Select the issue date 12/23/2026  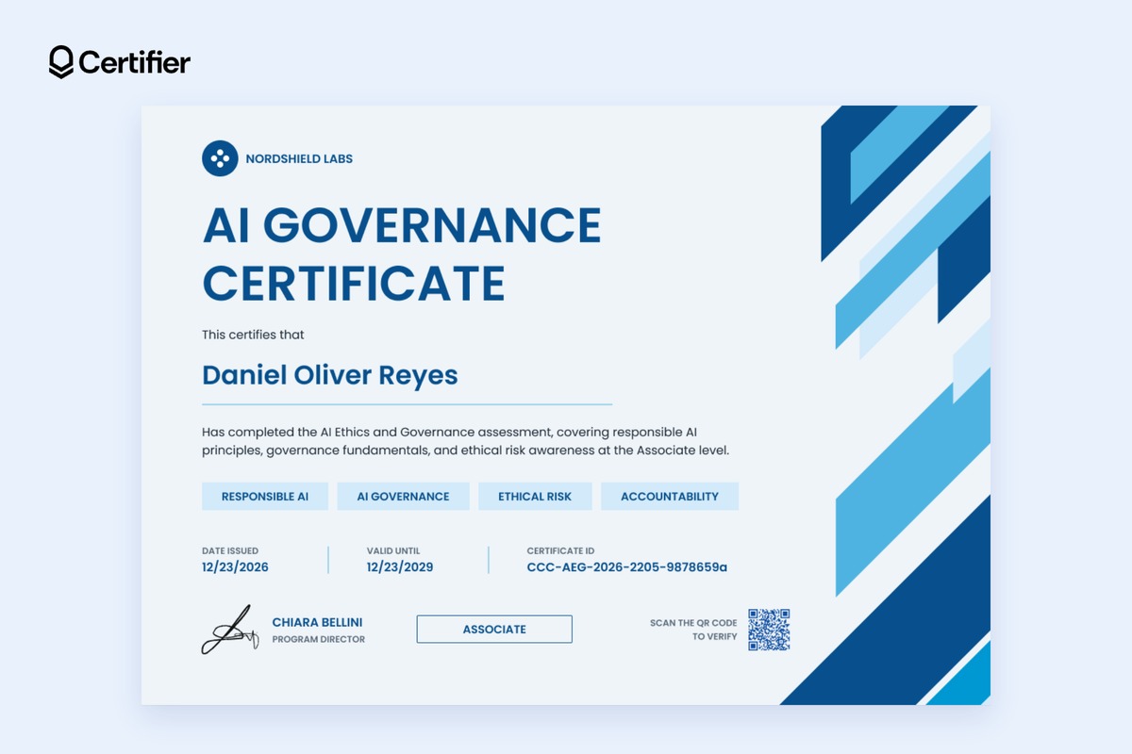click(235, 567)
